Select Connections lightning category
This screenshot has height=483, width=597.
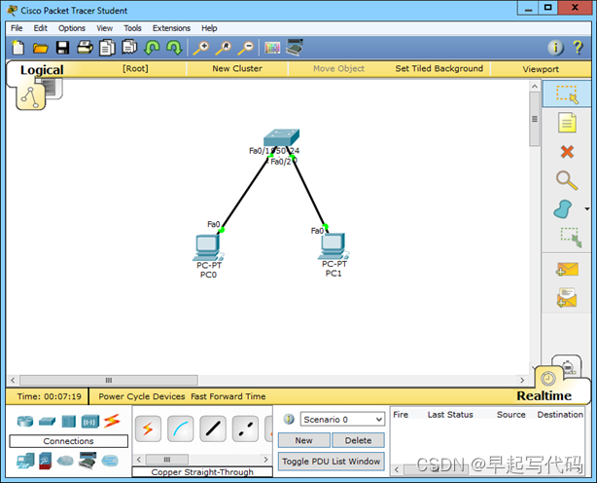112,421
